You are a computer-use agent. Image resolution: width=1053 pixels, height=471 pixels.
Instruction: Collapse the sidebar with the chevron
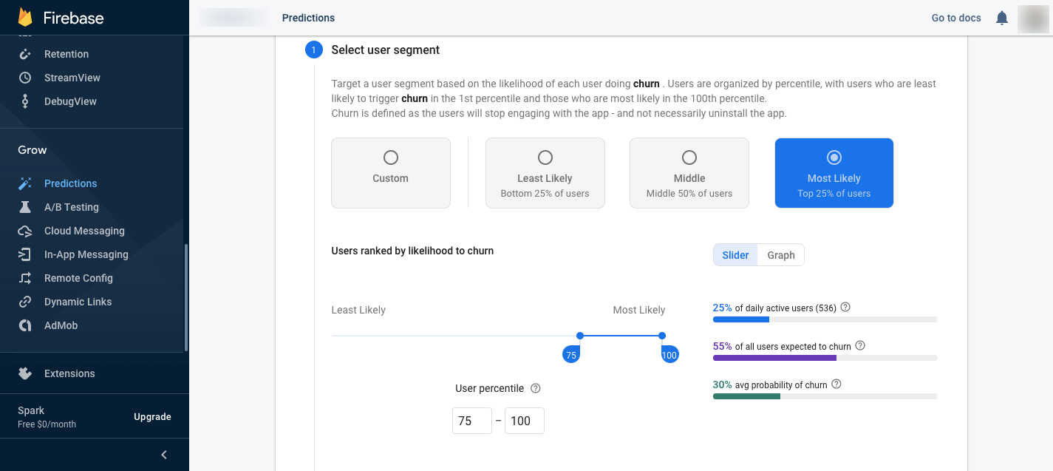pyautogui.click(x=164, y=455)
